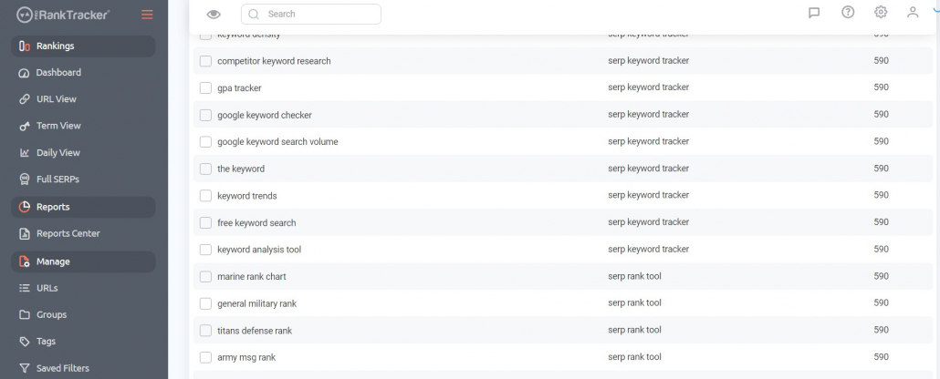Image resolution: width=940 pixels, height=379 pixels.
Task: Expand the Reports sidebar section
Action: tap(83, 207)
